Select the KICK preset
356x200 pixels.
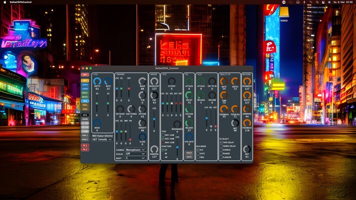tap(85, 115)
